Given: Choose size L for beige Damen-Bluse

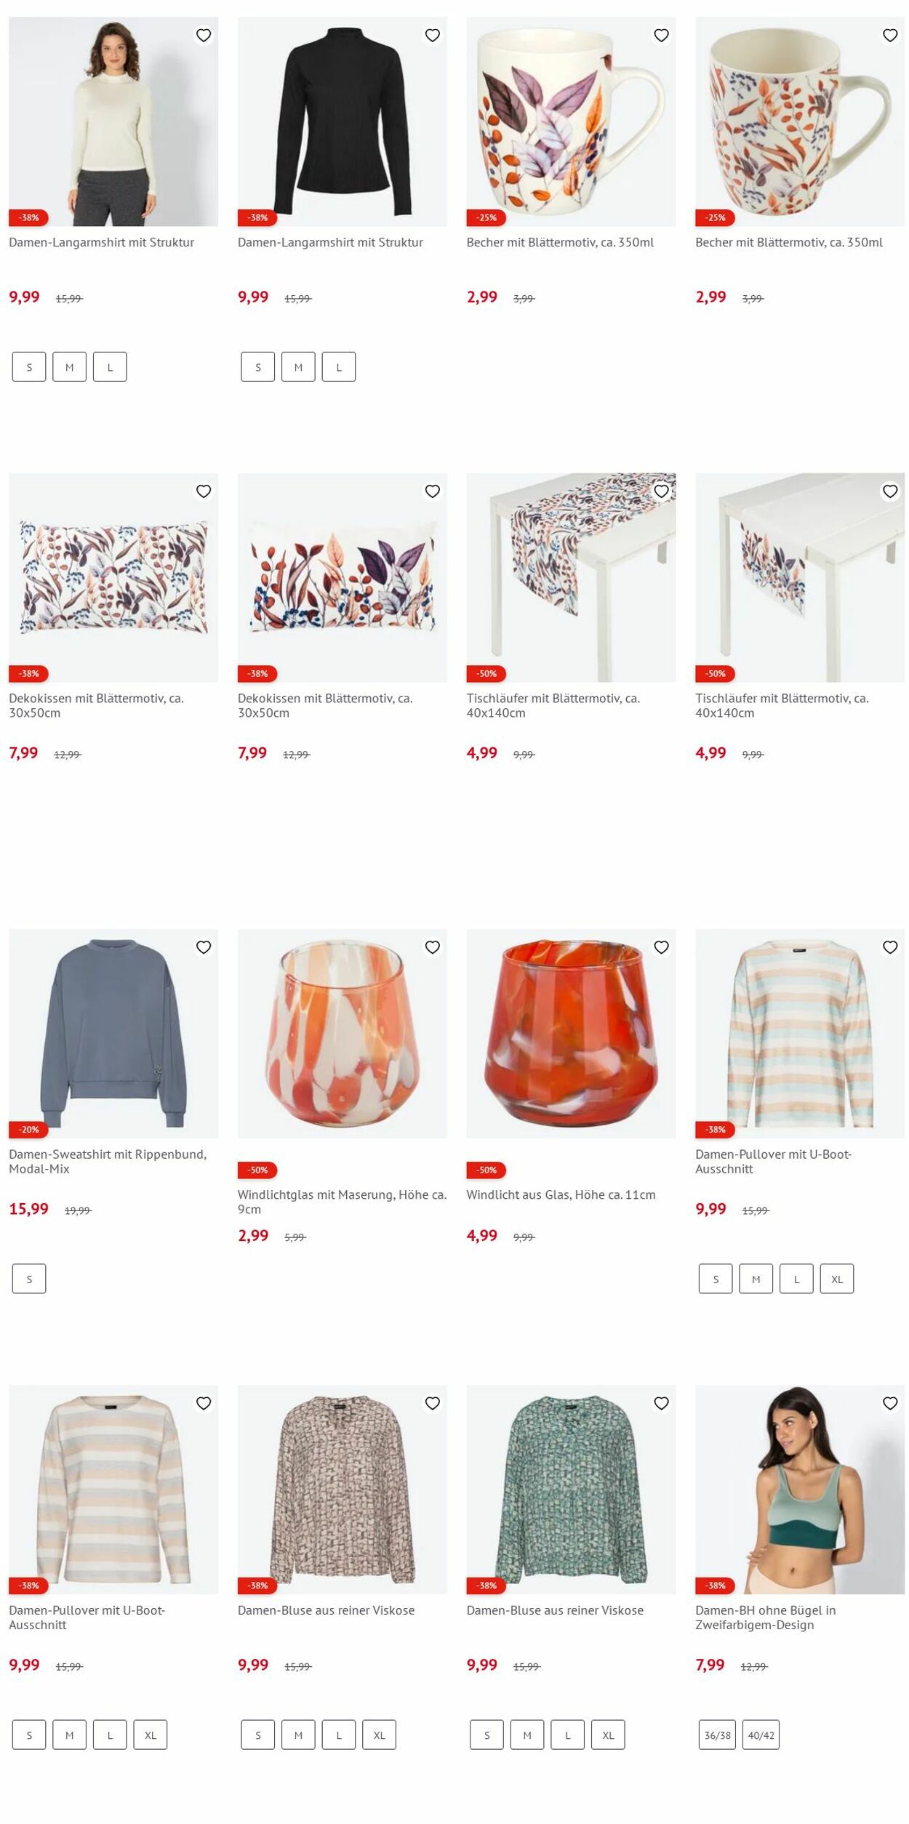Looking at the screenshot, I should coord(339,1735).
